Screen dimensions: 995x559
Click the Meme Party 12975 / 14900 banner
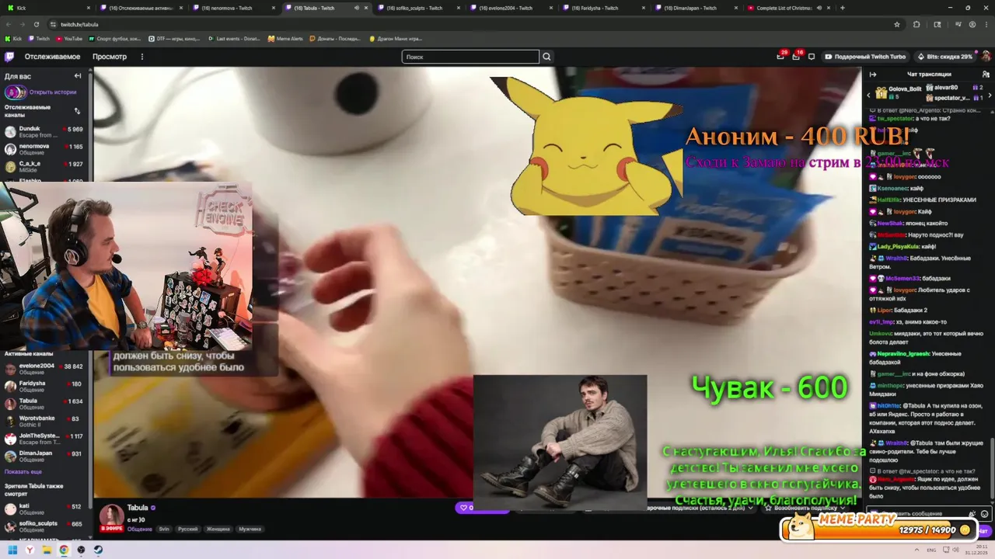pos(878,527)
